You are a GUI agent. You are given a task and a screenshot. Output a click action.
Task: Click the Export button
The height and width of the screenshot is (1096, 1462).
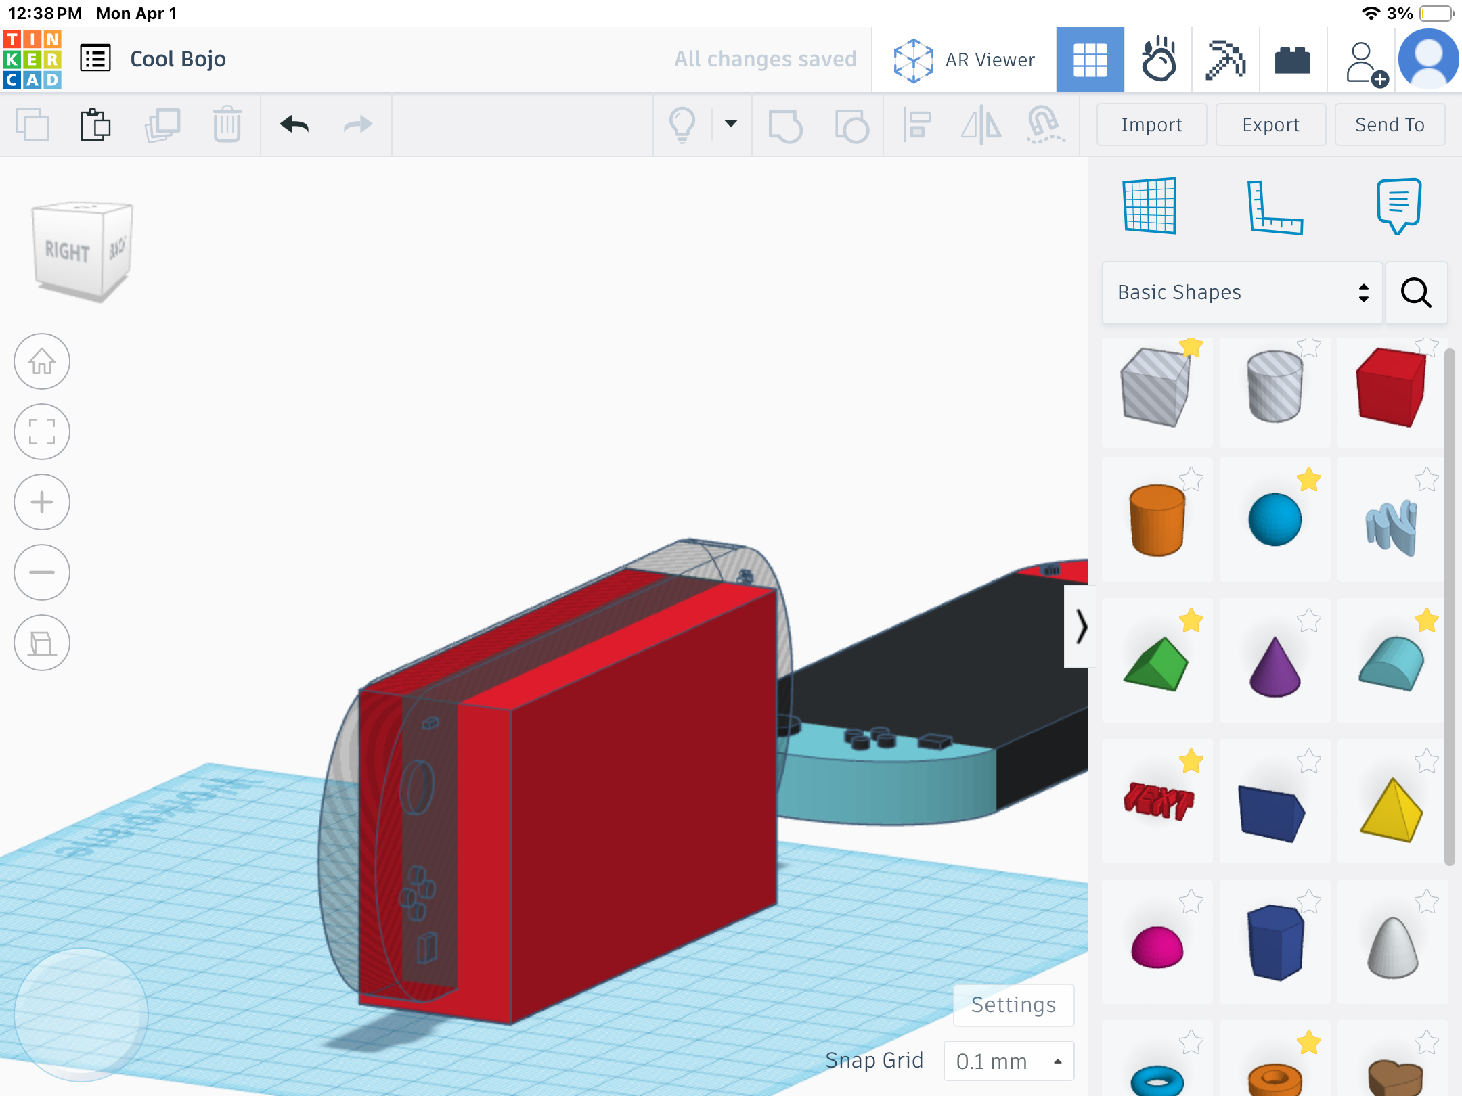[x=1270, y=124]
